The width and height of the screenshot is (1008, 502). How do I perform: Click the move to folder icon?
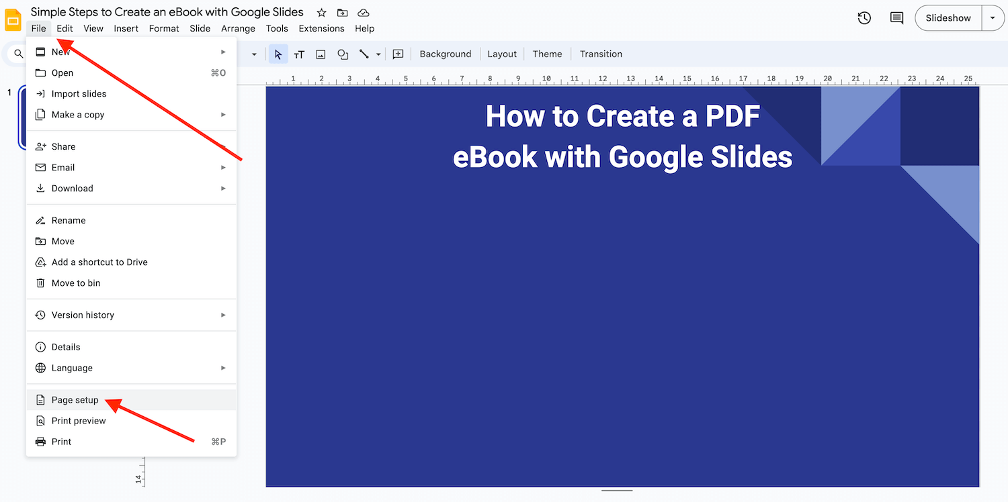(343, 13)
